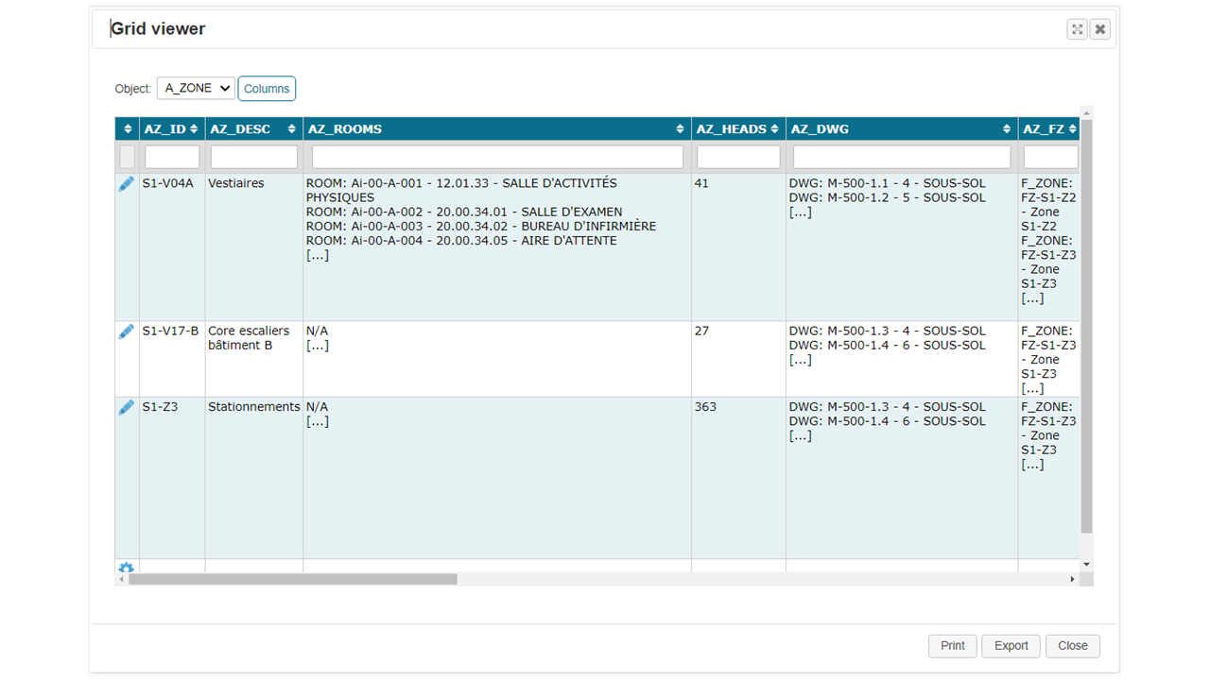Focus the AZ_ID filter field
This screenshot has width=1210, height=680.
[172, 157]
